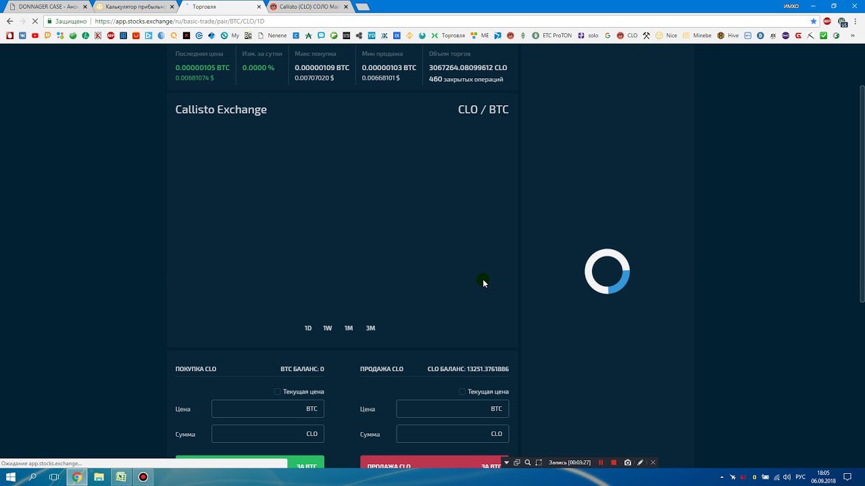Viewport: 865px width, 486px height.
Task: Pause the screen recording
Action: [601, 462]
